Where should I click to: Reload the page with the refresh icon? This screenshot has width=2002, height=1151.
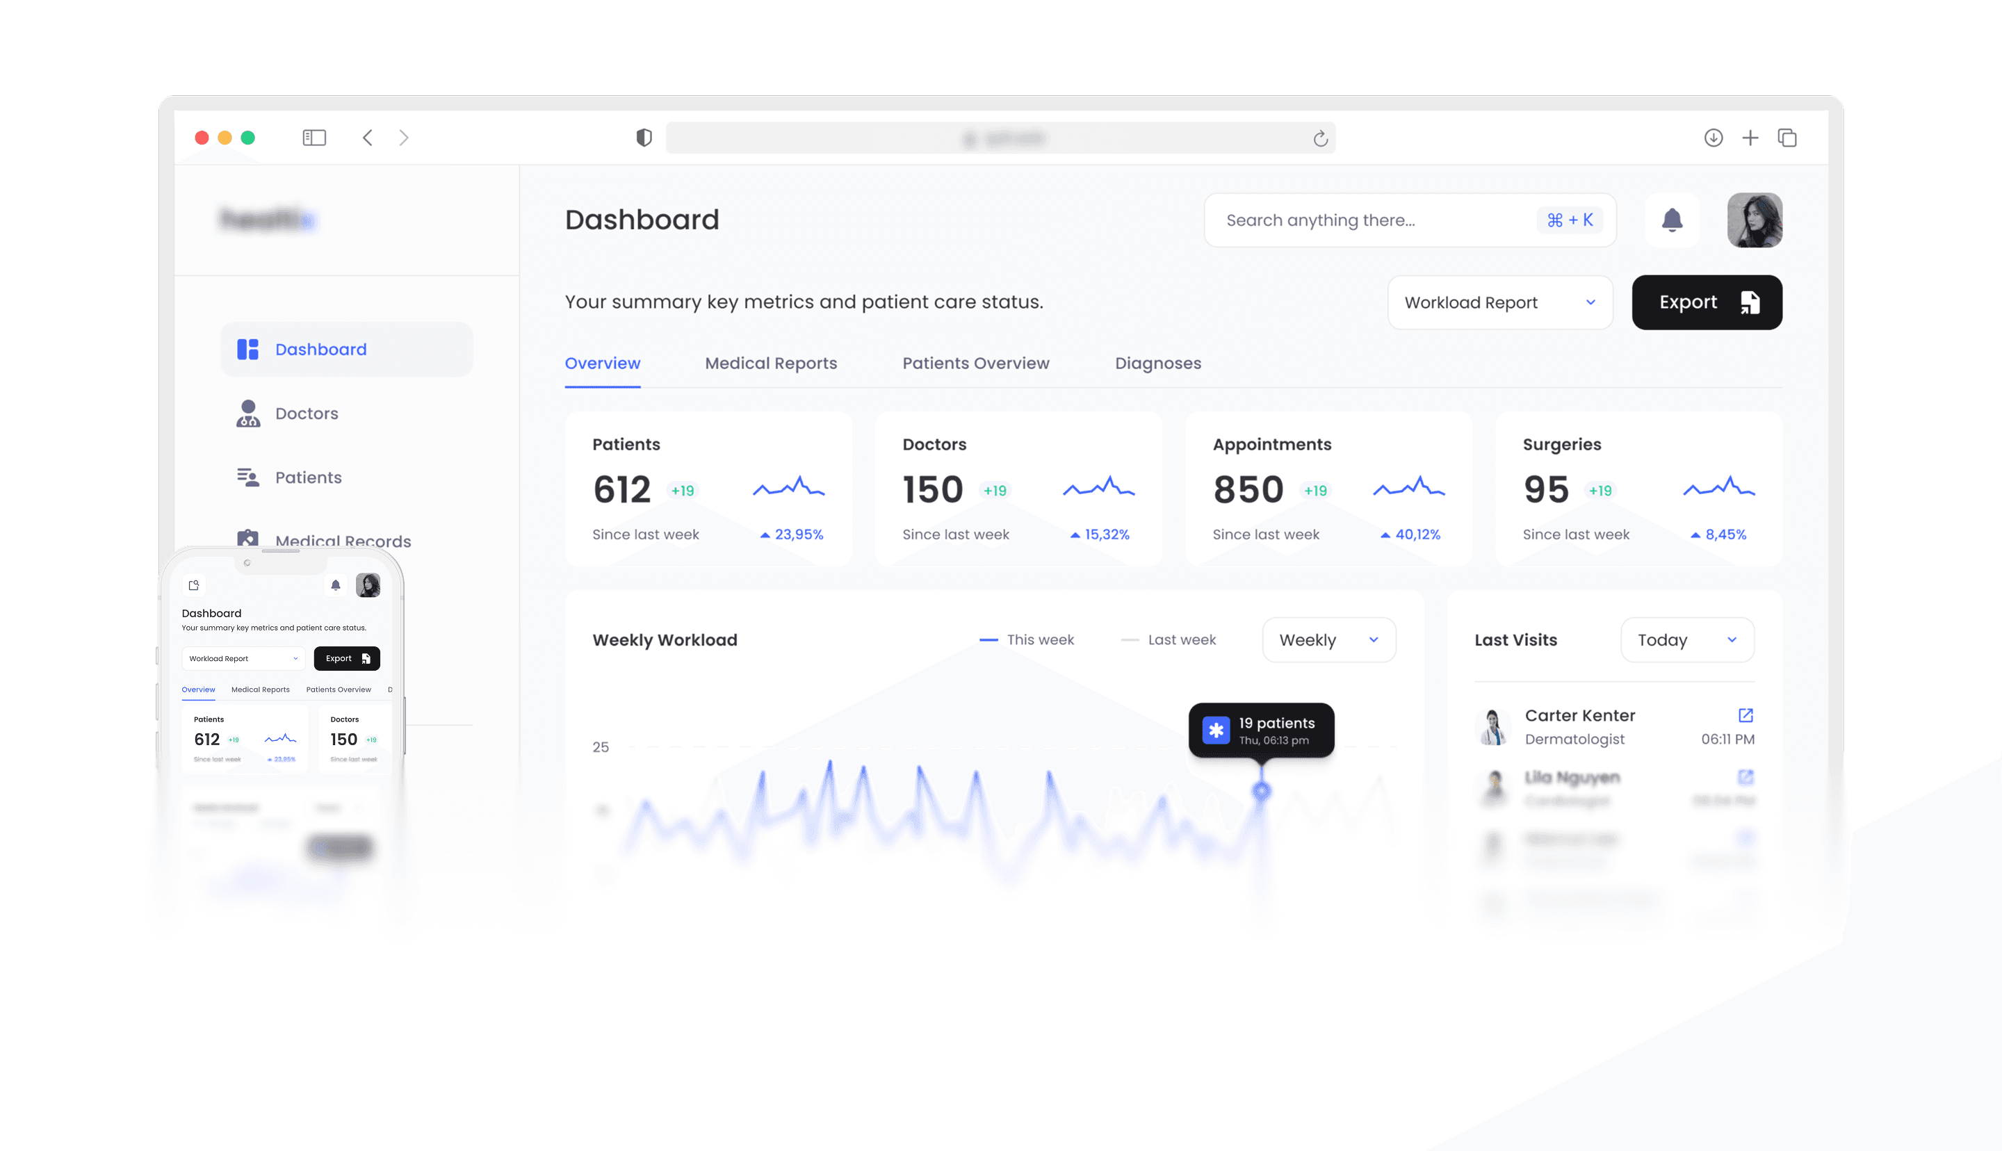(1320, 139)
